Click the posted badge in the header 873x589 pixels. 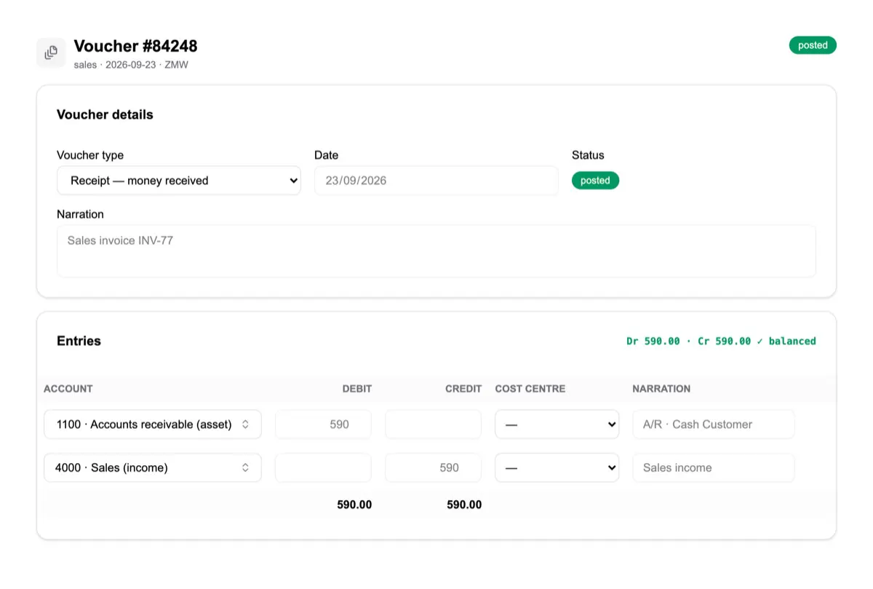[x=813, y=45]
